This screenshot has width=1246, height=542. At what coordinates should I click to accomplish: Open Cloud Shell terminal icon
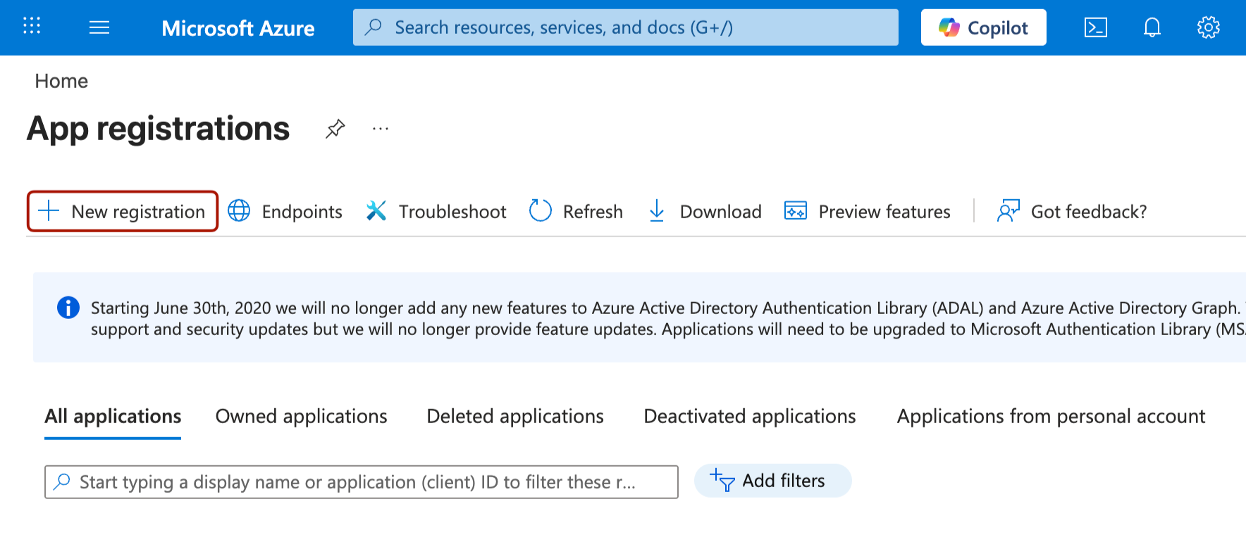[1095, 27]
